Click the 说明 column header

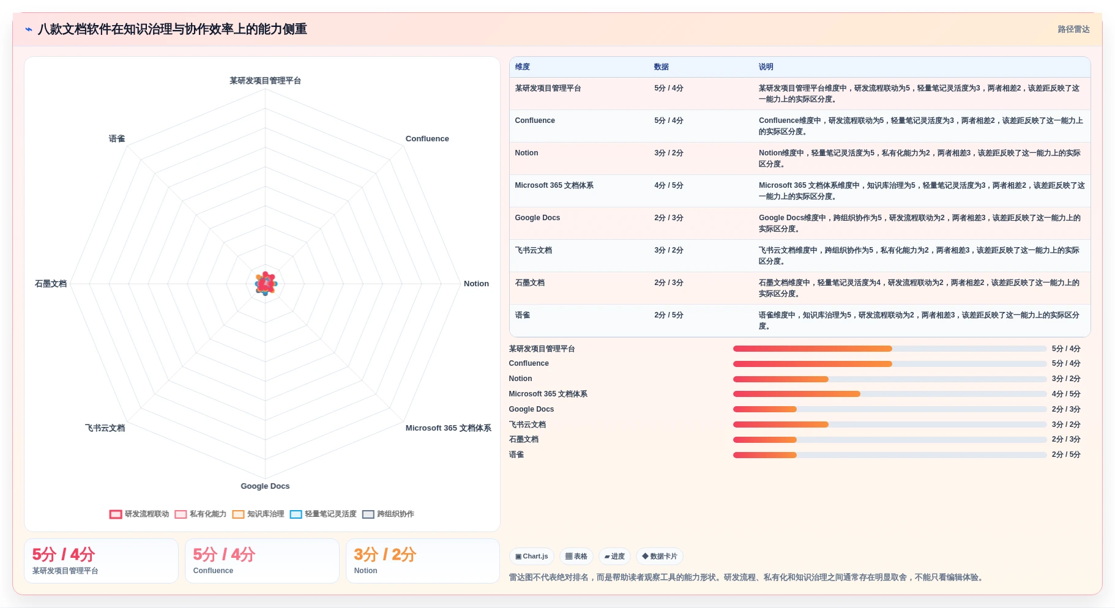coord(766,67)
